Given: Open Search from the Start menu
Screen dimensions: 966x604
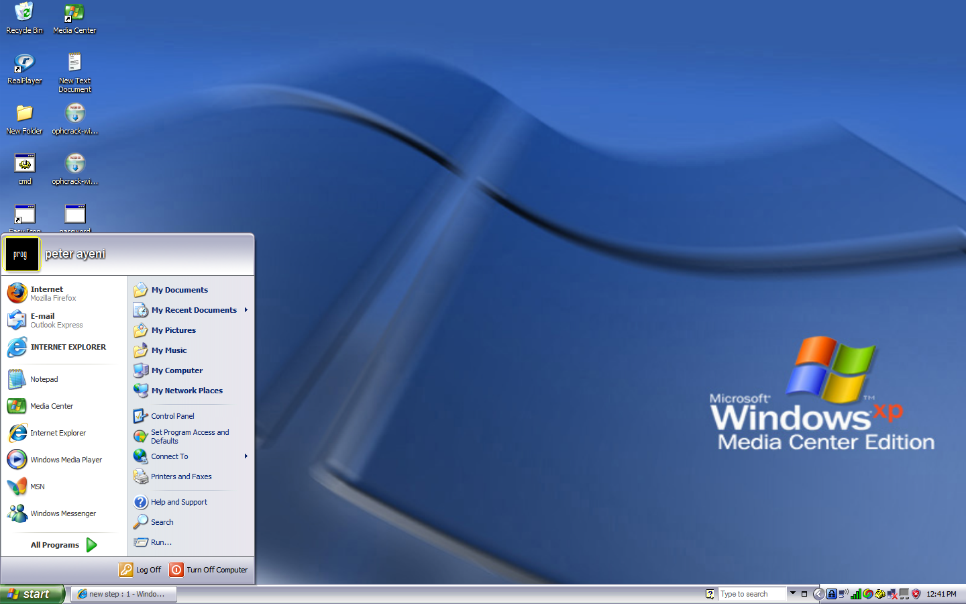Looking at the screenshot, I should (x=191, y=522).
